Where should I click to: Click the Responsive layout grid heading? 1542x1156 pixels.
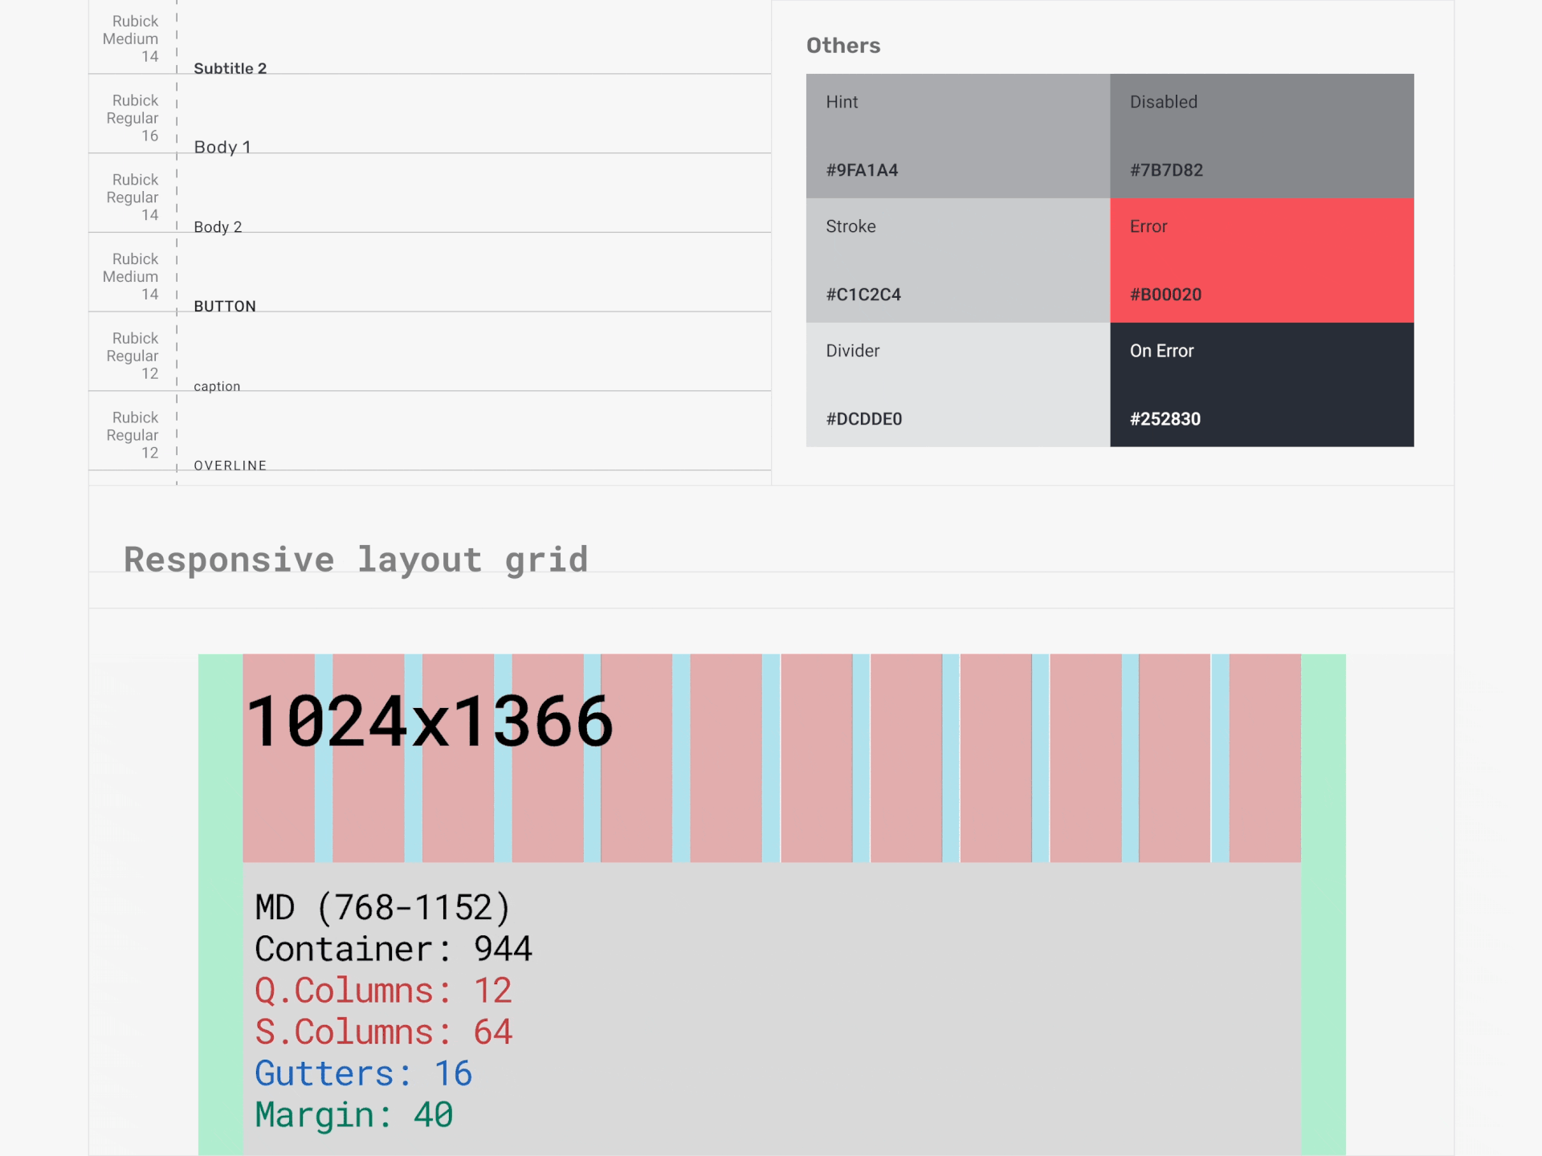coord(356,560)
